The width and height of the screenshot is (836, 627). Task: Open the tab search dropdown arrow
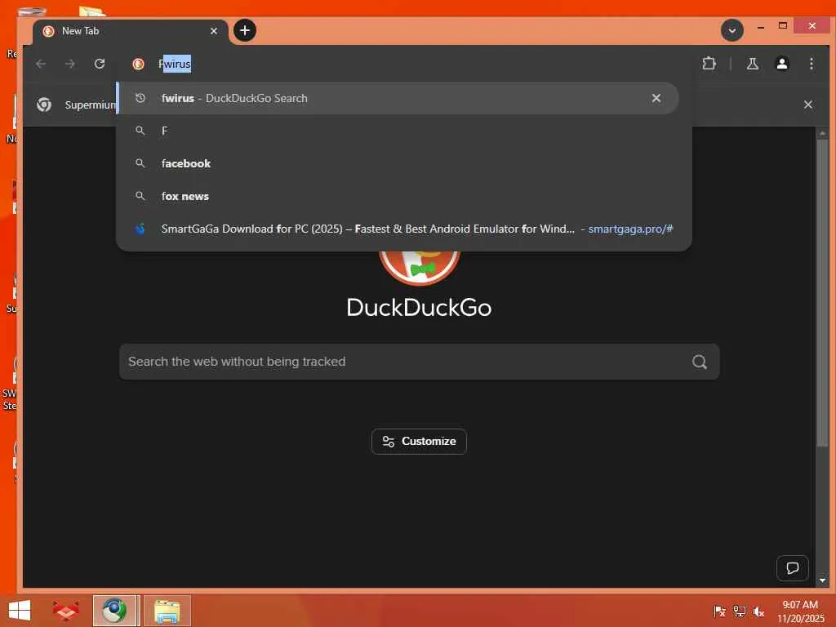click(x=732, y=30)
